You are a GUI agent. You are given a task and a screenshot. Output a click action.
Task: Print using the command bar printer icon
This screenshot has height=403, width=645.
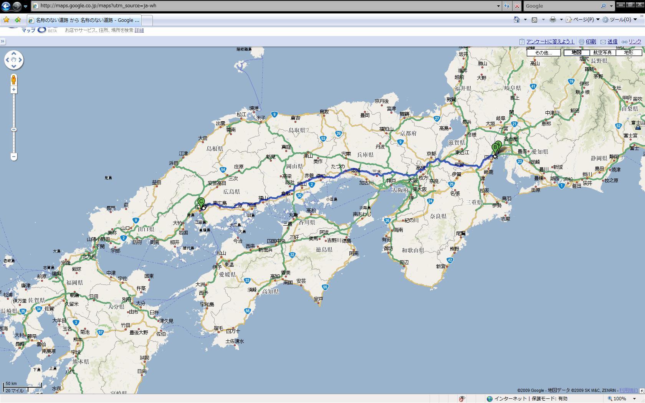click(x=552, y=20)
